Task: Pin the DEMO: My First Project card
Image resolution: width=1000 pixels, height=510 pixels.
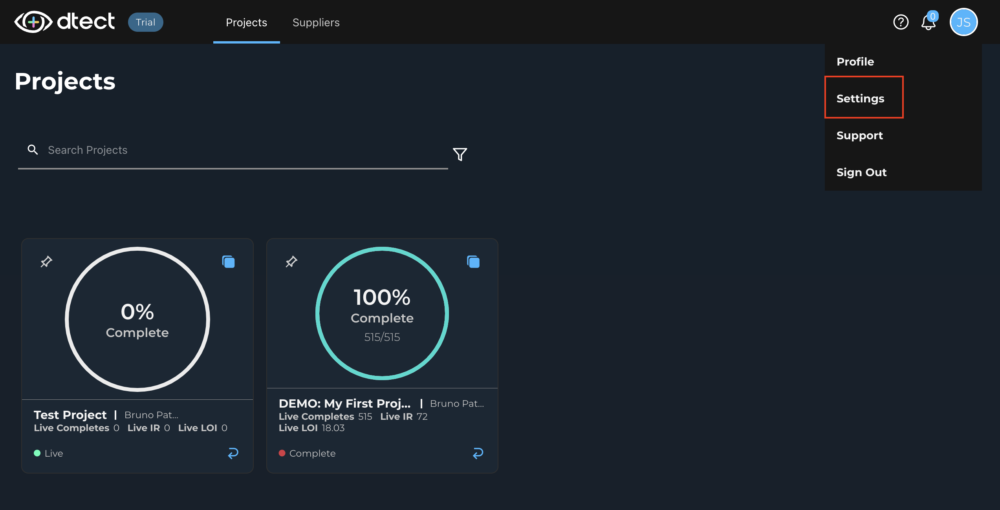Action: click(x=291, y=261)
